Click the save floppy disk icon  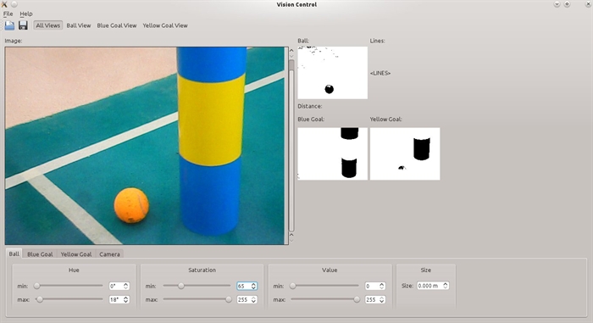pyautogui.click(x=23, y=25)
